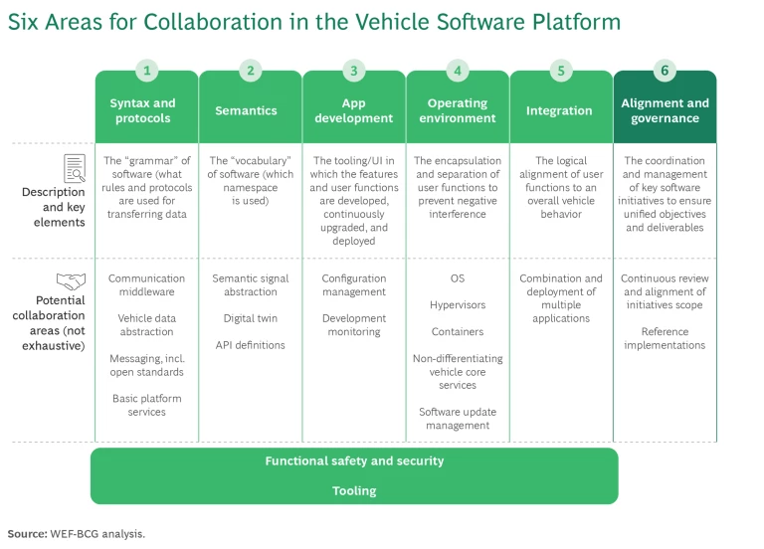The image size is (764, 549).
Task: Click the Functional safety and security label
Action: [354, 461]
